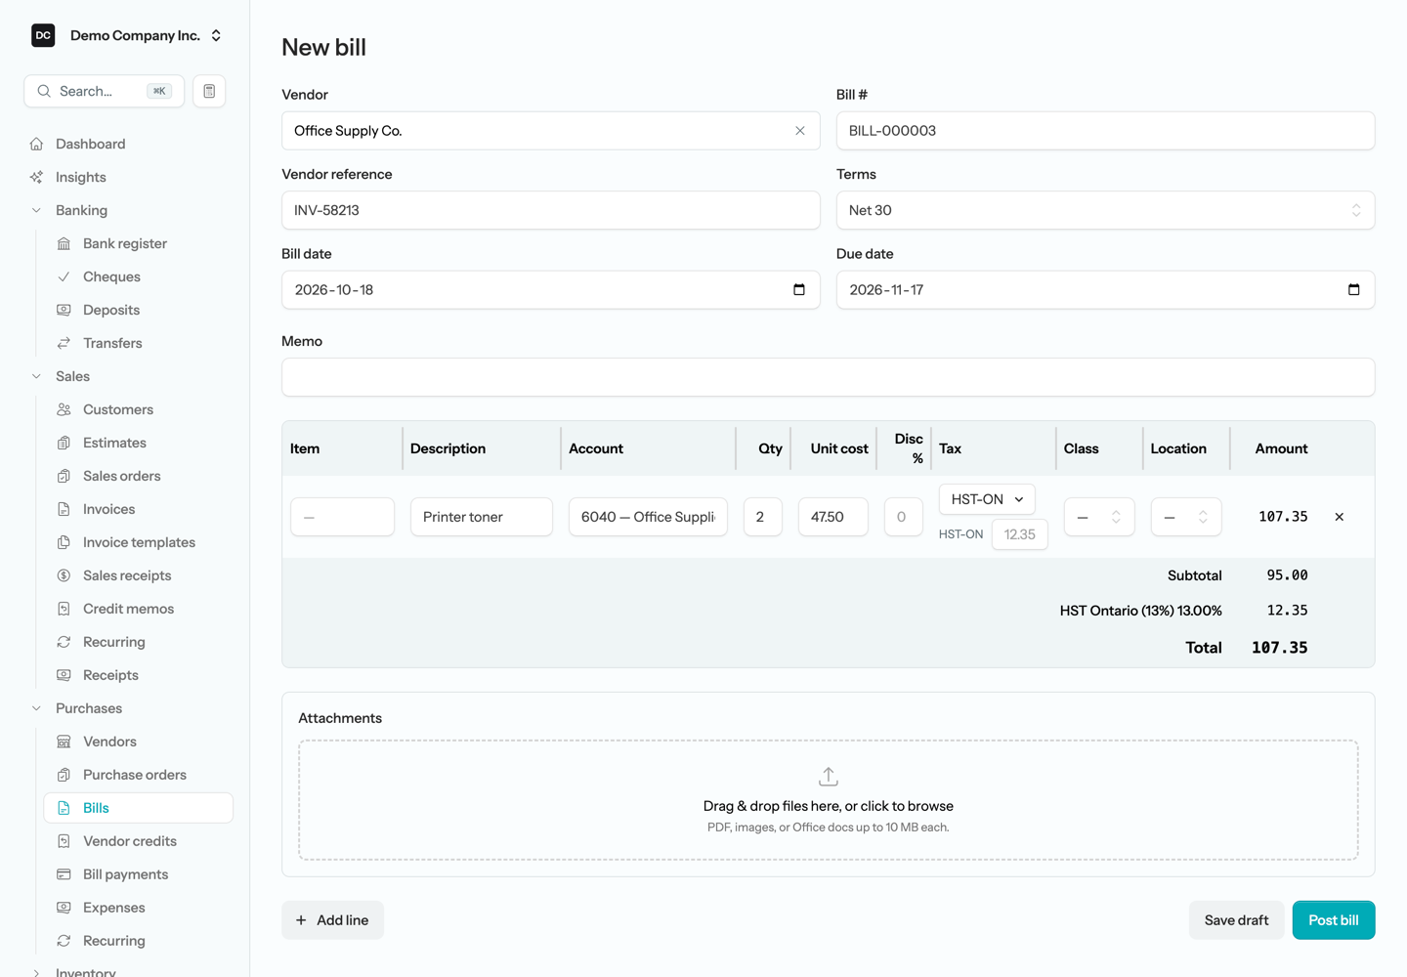The image size is (1407, 977).
Task: Open the Location selector on line
Action: (1186, 517)
